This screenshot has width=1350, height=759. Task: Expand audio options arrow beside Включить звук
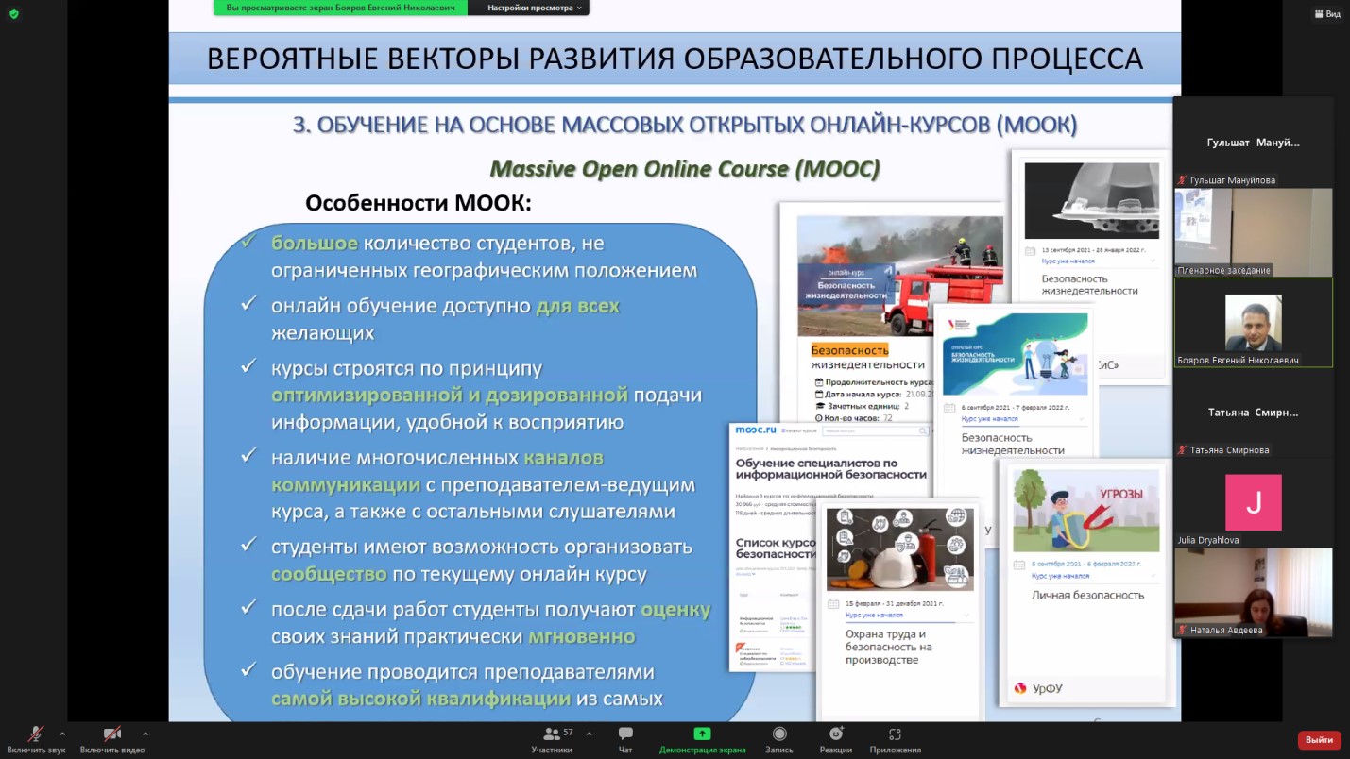pos(62,734)
